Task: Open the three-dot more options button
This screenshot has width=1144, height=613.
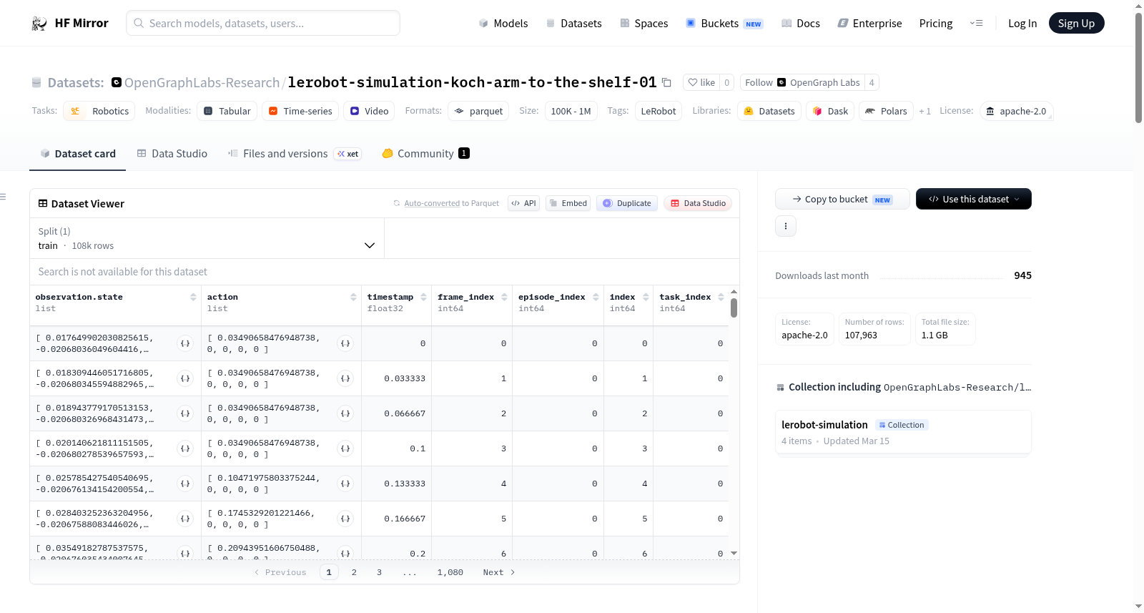Action: tap(786, 226)
